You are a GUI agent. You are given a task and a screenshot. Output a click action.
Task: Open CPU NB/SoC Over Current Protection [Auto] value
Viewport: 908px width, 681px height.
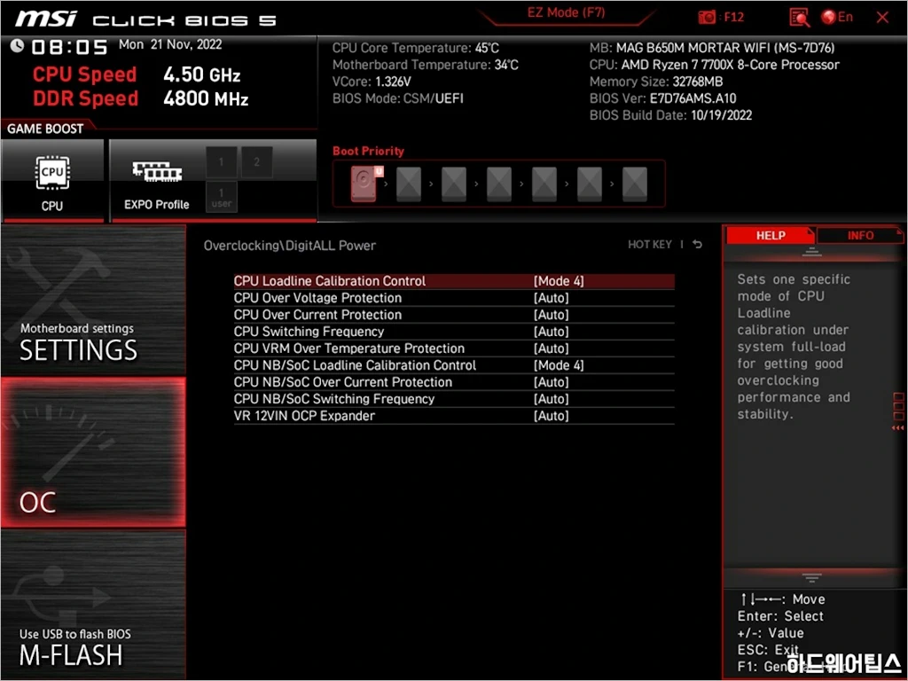coord(552,381)
